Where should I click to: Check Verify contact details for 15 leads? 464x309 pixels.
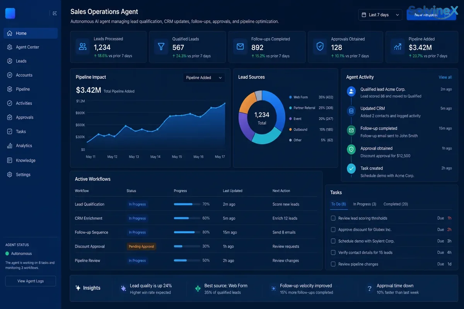333,253
